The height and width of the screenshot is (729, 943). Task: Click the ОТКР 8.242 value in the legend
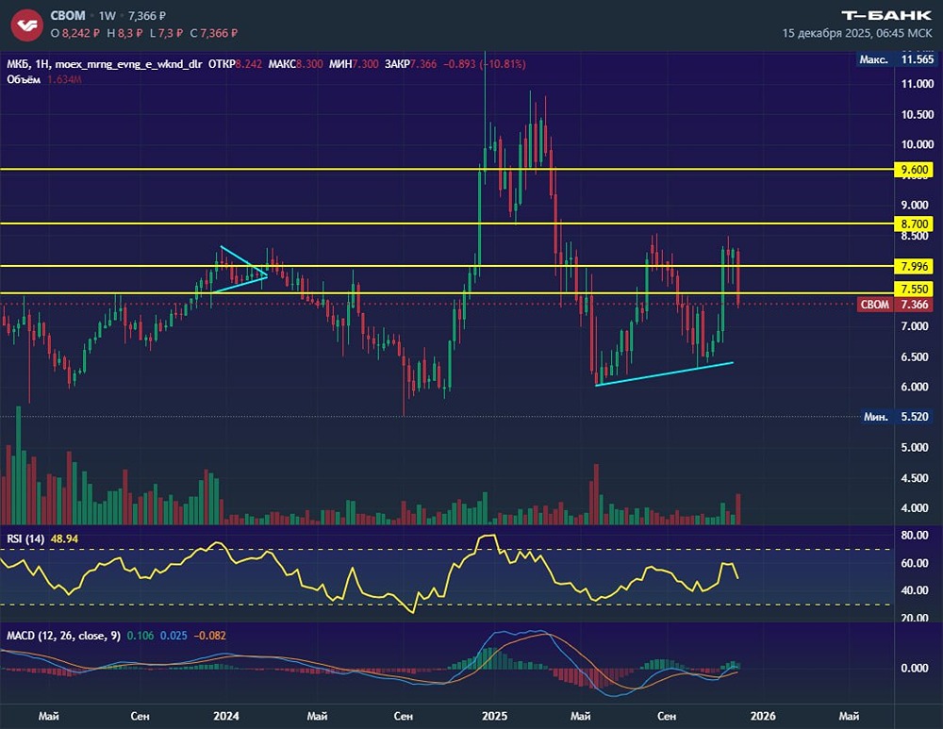(x=235, y=64)
